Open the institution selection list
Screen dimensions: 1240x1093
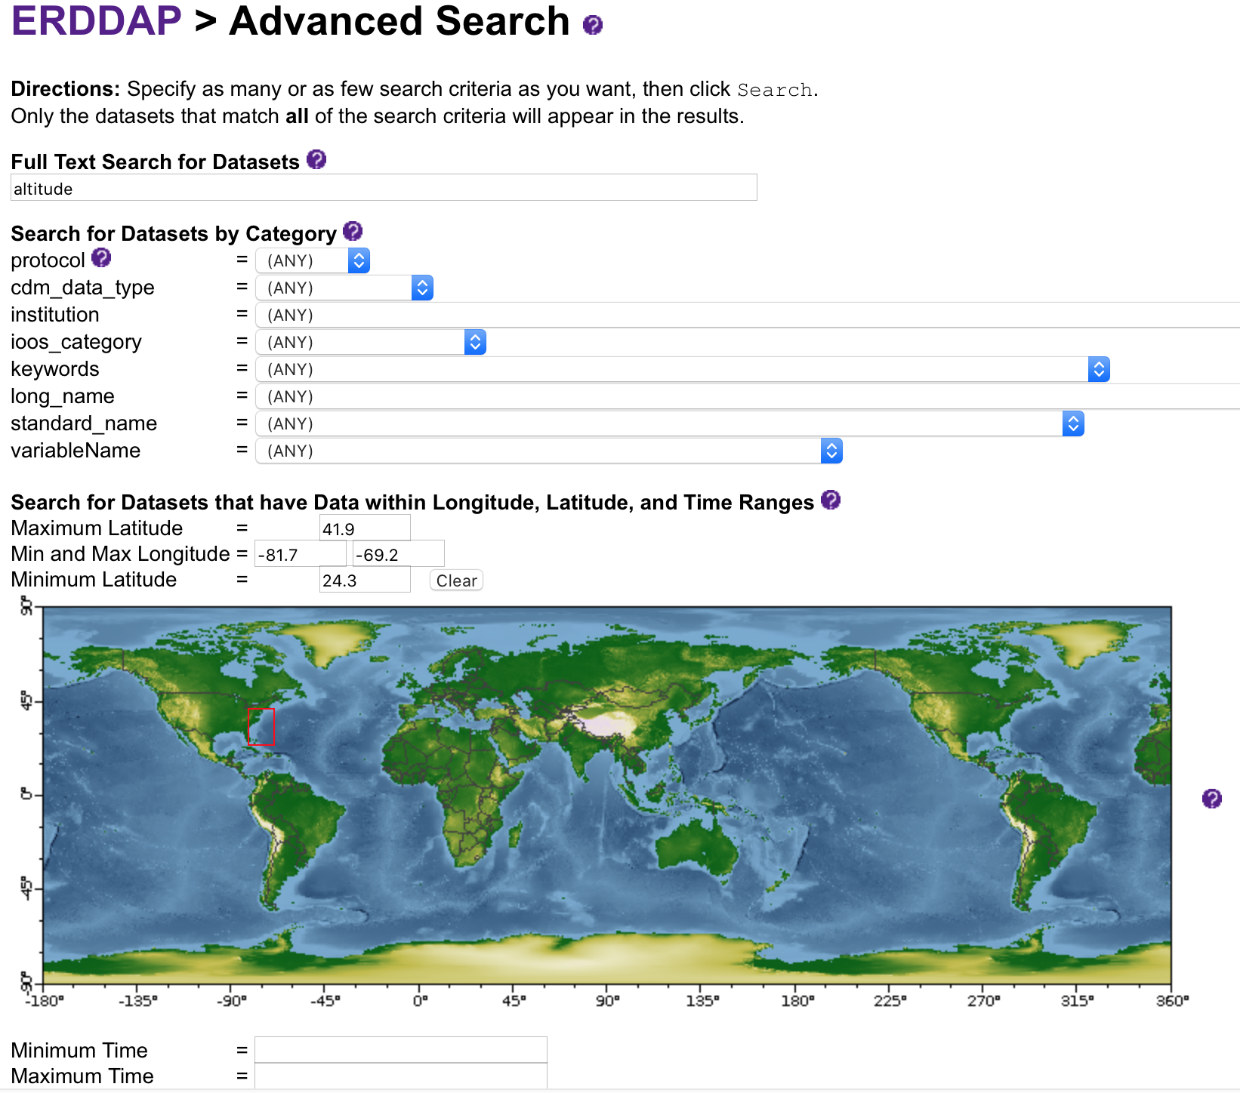tap(746, 316)
